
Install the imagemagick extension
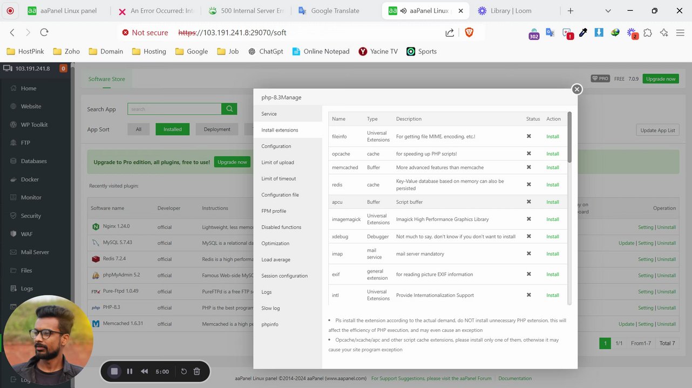click(552, 219)
